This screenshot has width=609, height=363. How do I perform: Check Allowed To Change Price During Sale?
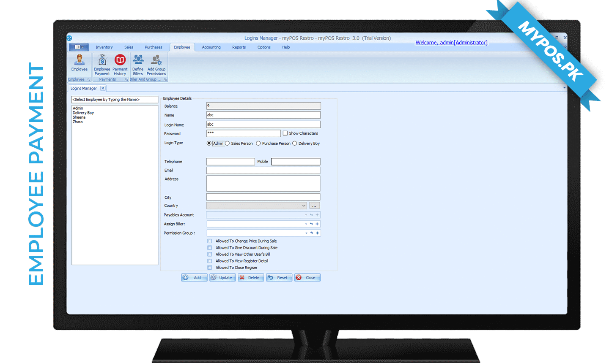click(210, 241)
